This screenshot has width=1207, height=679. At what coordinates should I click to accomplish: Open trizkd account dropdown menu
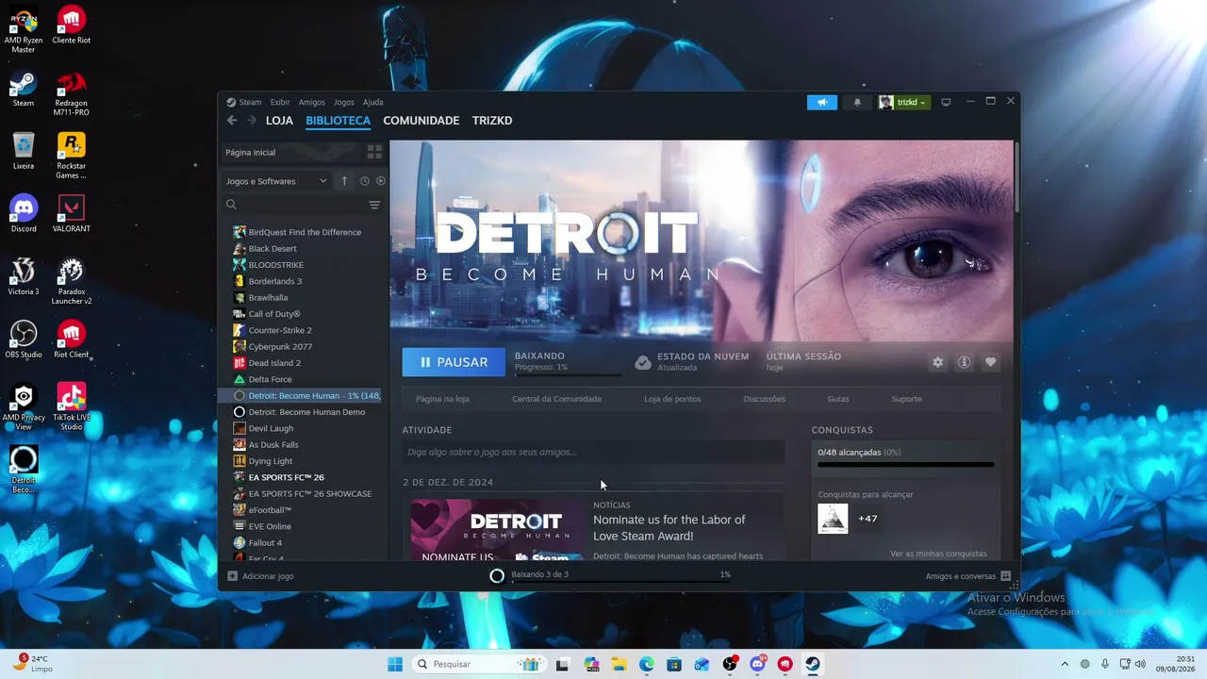click(x=903, y=102)
